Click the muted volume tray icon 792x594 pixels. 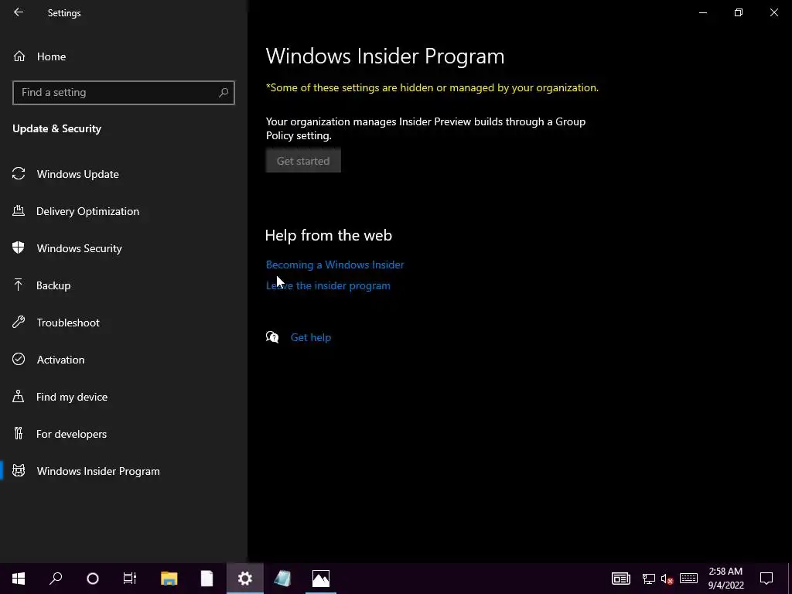click(667, 579)
